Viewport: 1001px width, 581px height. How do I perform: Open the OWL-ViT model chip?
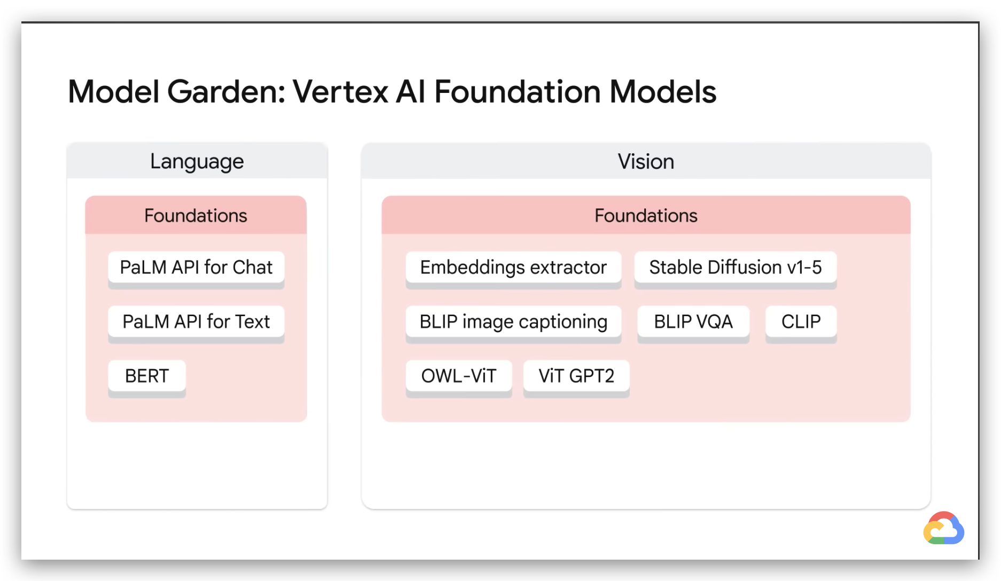click(459, 376)
